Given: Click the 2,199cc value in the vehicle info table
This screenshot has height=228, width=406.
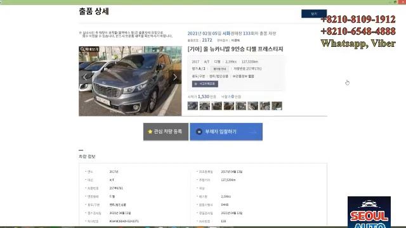Looking at the screenshot, I should 226,196.
